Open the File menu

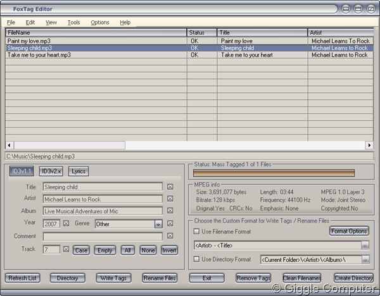(11, 23)
